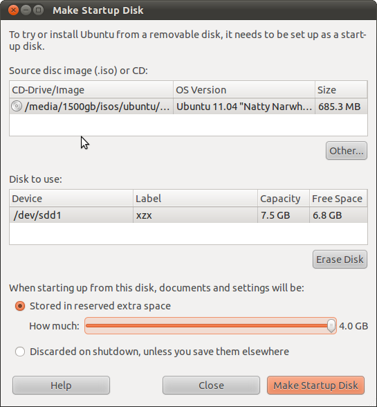Select the /dev/sdd1 disk row
This screenshot has width=377, height=407.
coord(188,215)
